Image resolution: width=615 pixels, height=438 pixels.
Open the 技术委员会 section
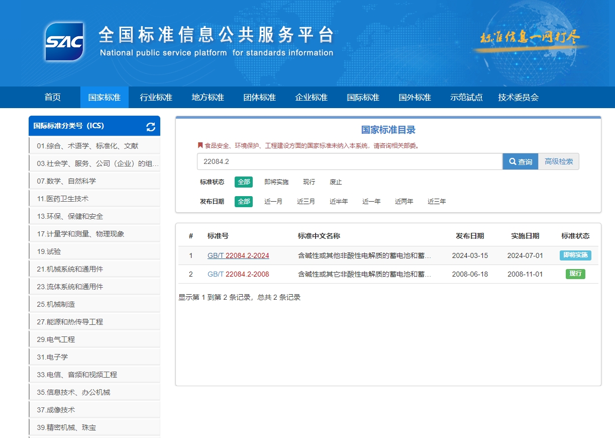[519, 98]
